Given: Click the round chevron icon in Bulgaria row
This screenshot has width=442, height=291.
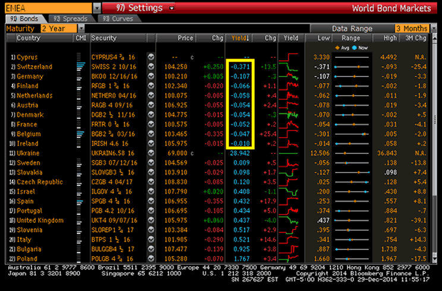Looking at the screenshot, I should (151, 249).
